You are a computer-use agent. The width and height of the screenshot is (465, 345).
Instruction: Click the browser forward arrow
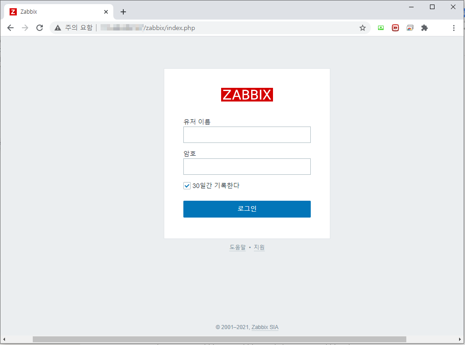coord(25,28)
